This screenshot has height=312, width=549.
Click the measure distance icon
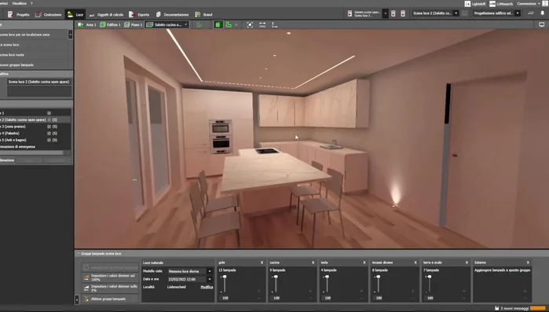pyautogui.click(x=262, y=25)
